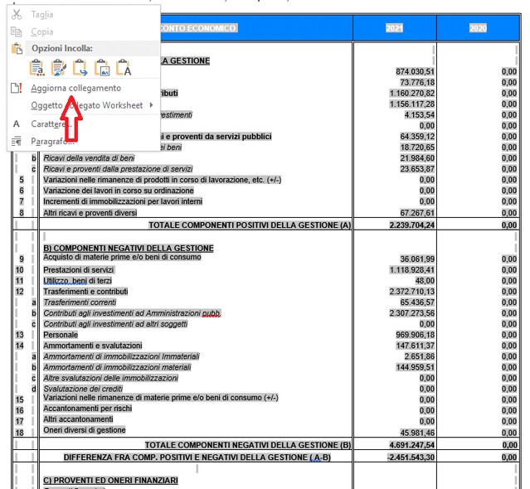Click 'Altri accantonamenti' row
This screenshot has width=530, height=489.
point(78,419)
